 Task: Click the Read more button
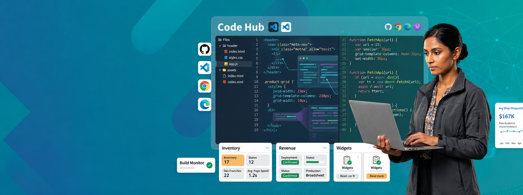coord(377,176)
